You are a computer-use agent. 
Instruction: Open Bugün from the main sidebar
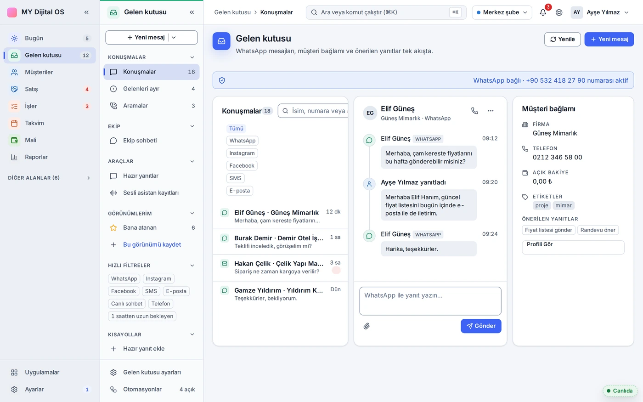click(x=50, y=38)
